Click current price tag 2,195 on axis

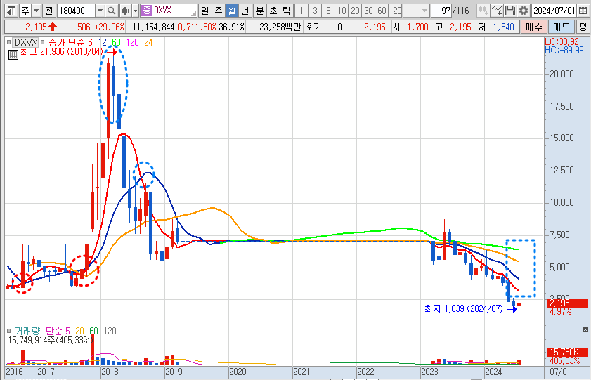(x=568, y=303)
